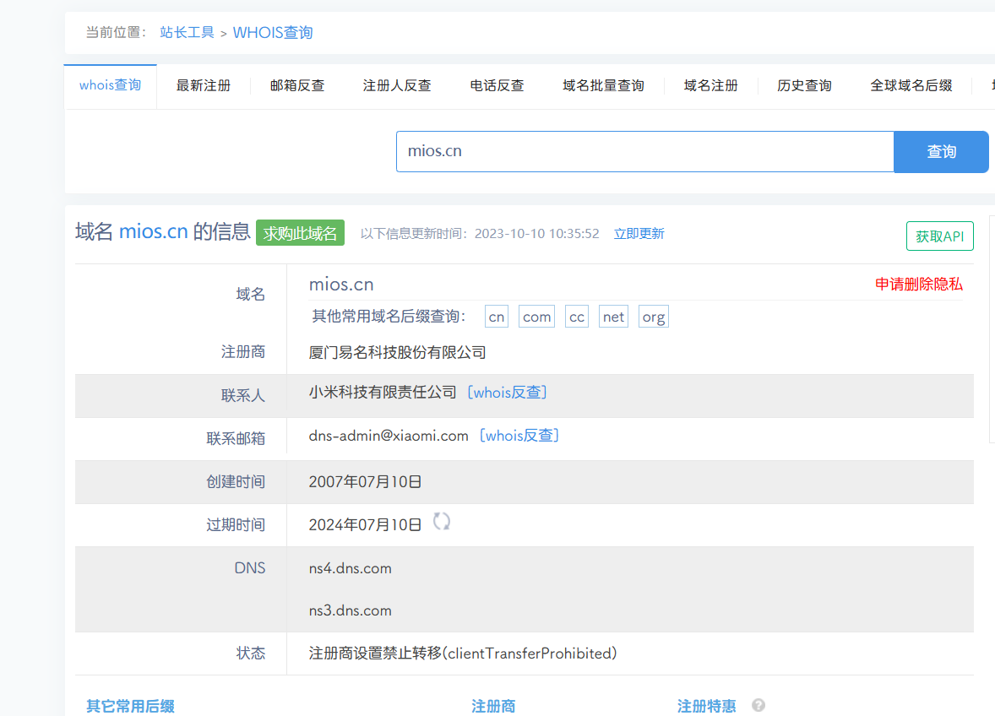
Task: Click the 注册特惠 column header
Action: (706, 706)
